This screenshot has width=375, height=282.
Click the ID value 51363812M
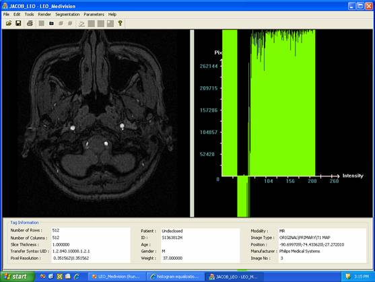[172, 238]
